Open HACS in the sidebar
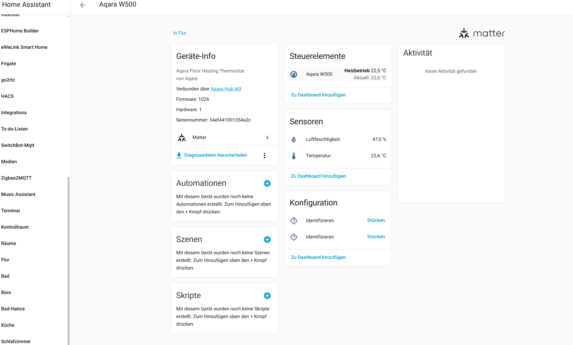 (7, 96)
